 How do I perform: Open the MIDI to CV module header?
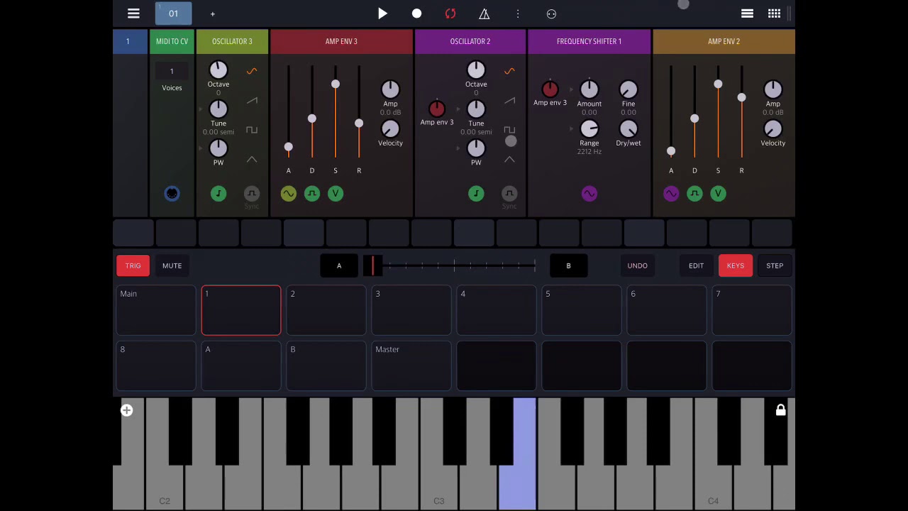(x=172, y=41)
